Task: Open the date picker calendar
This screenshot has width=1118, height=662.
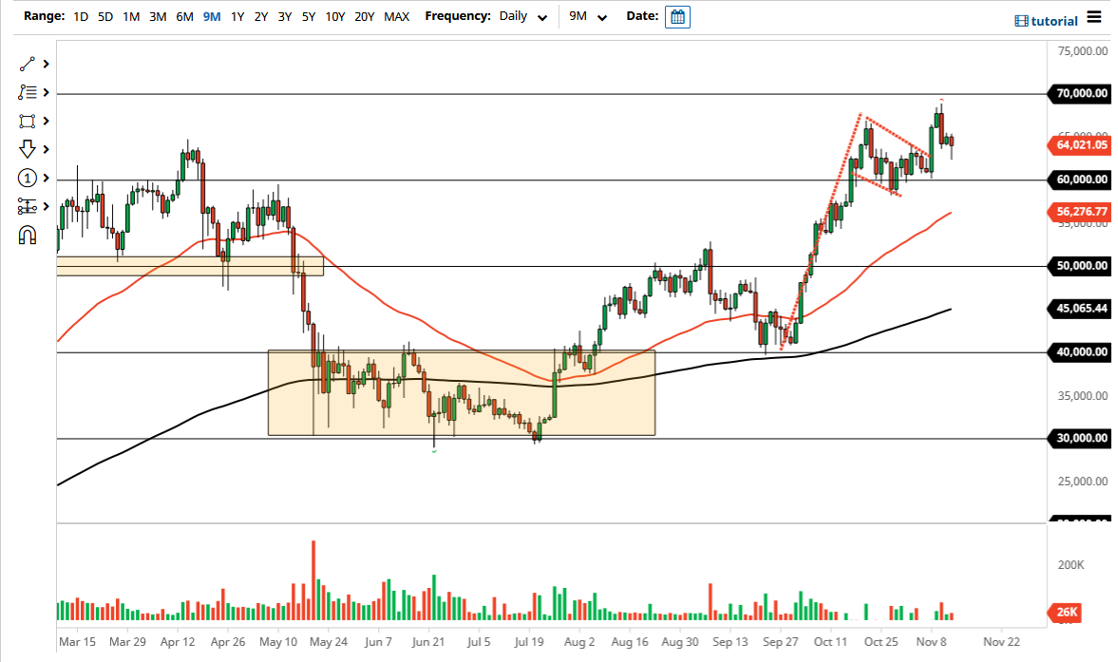Action: 677,16
